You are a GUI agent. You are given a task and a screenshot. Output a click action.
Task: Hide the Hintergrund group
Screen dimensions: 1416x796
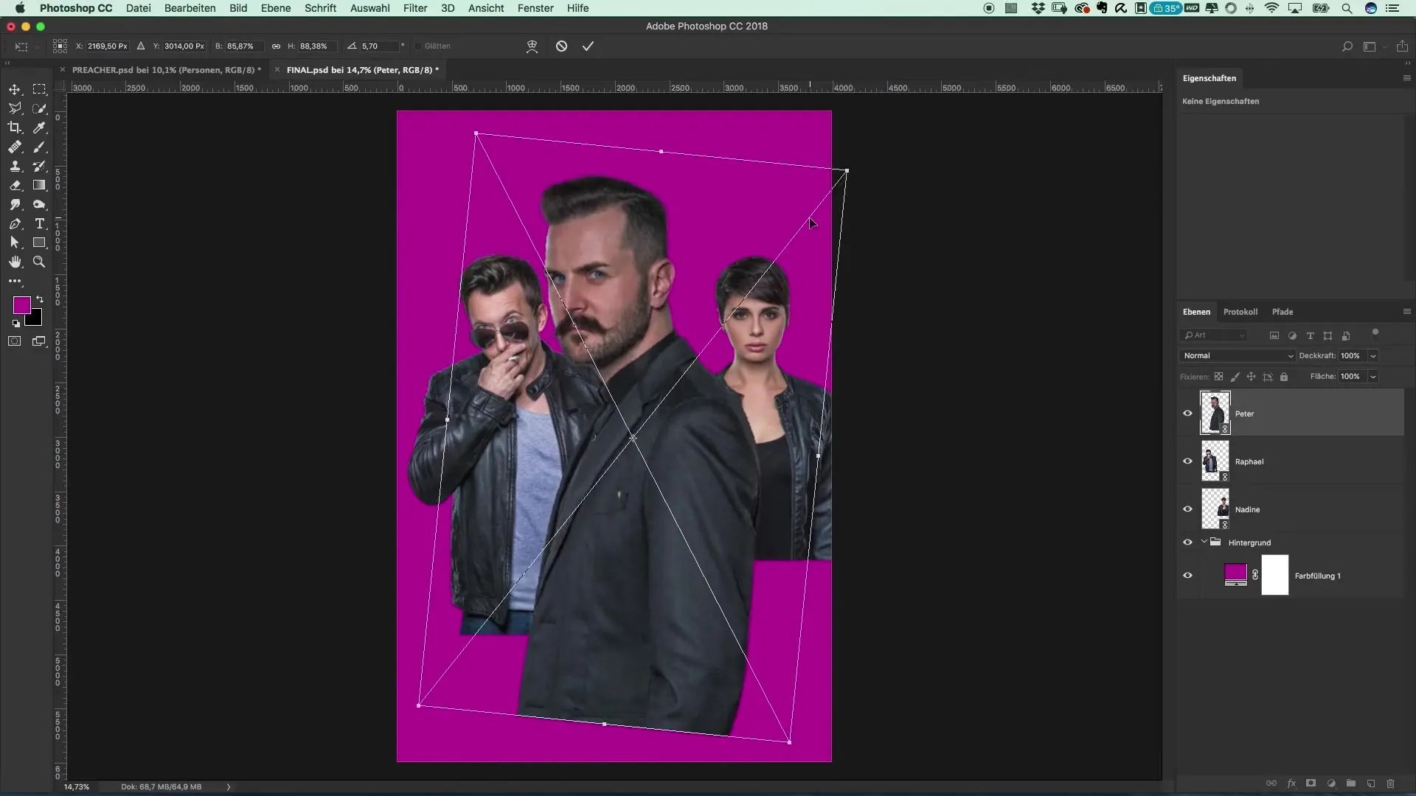[1187, 542]
